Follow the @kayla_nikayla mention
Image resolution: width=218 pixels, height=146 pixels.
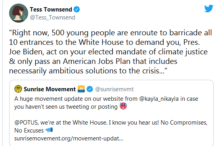tap(159, 99)
